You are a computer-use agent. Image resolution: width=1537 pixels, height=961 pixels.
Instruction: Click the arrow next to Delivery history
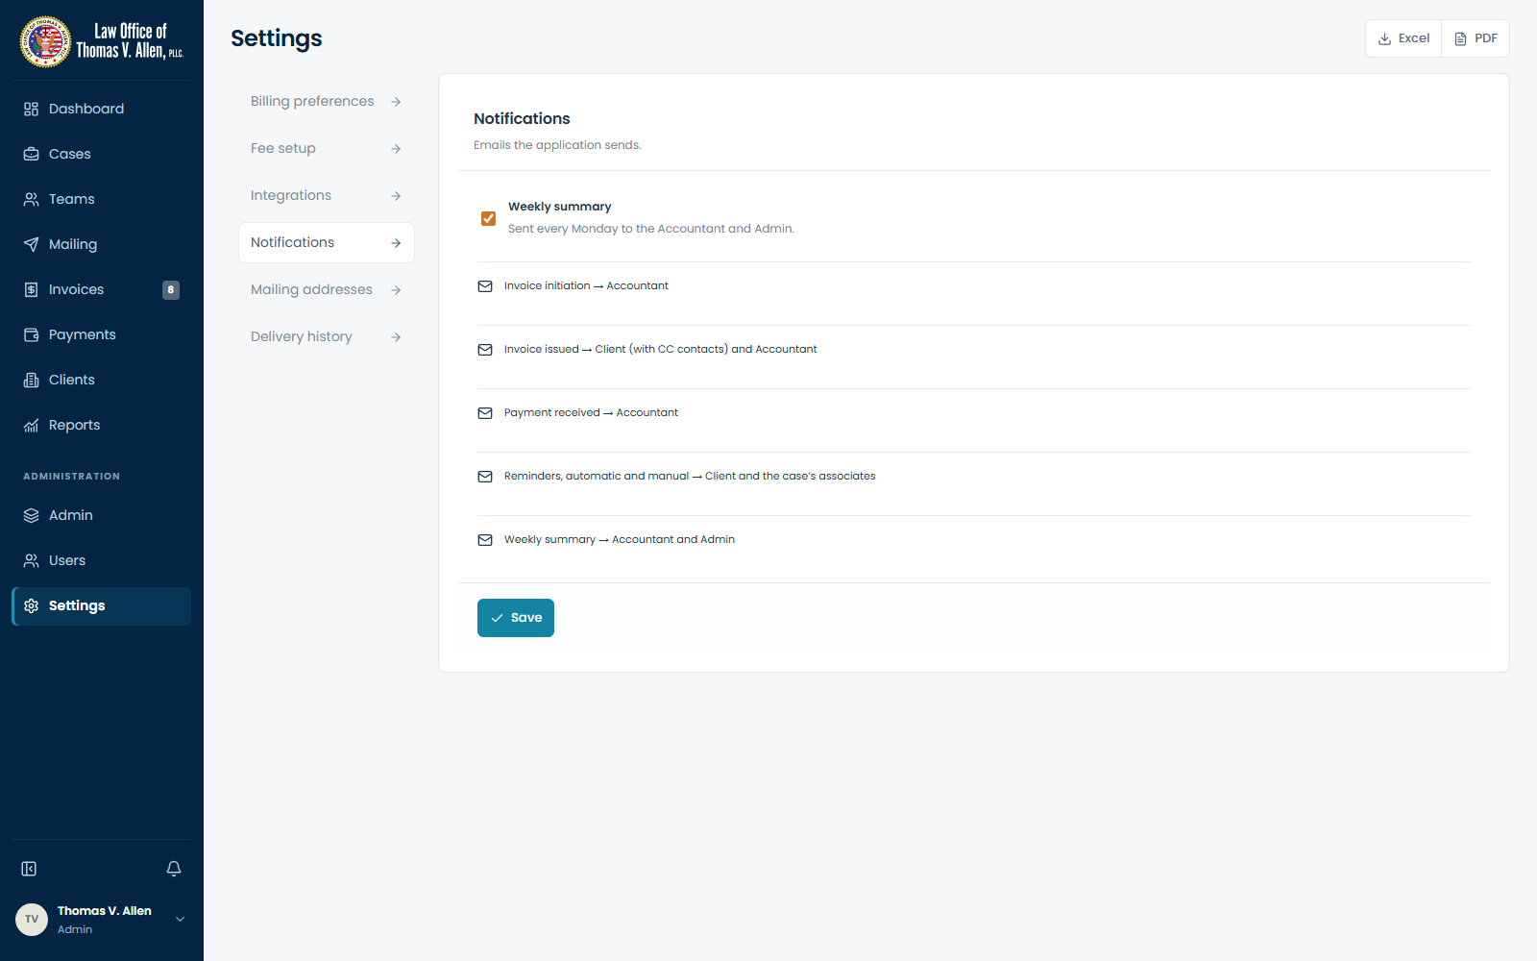396,337
